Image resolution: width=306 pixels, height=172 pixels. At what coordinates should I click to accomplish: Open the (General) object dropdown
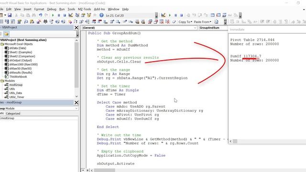[139, 28]
